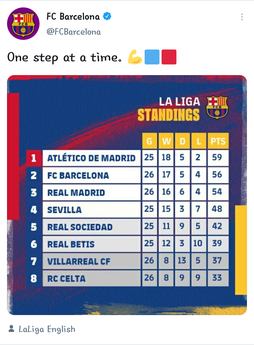This screenshot has width=254, height=345.
Task: Open the LaLiga English tagged account
Action: pyautogui.click(x=47, y=329)
